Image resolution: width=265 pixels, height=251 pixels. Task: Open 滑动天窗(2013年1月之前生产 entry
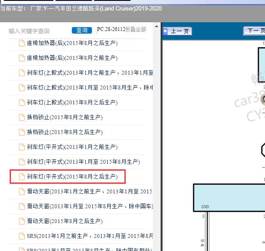[89, 191]
